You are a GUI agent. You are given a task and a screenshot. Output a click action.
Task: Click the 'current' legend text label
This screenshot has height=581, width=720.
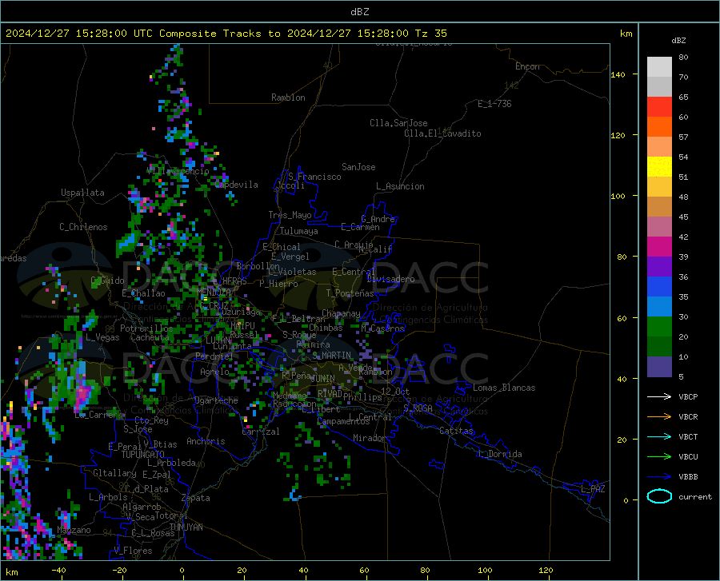[695, 496]
